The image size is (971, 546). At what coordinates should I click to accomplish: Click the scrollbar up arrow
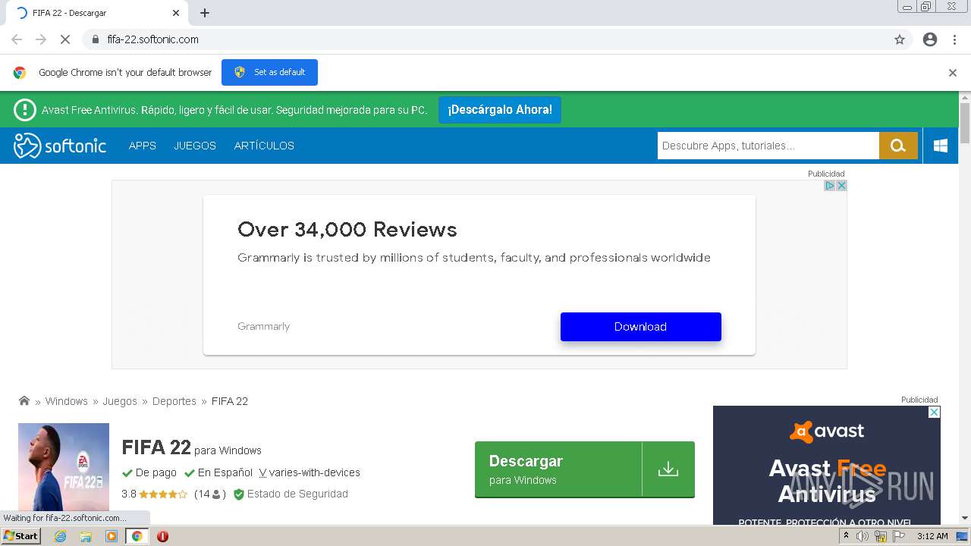965,96
